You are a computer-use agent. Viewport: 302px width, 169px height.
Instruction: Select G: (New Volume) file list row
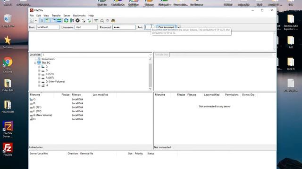tap(90, 115)
